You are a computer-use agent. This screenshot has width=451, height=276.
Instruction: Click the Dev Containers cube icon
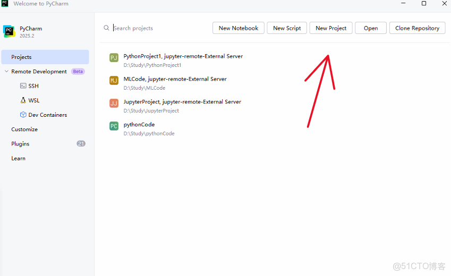click(x=23, y=115)
